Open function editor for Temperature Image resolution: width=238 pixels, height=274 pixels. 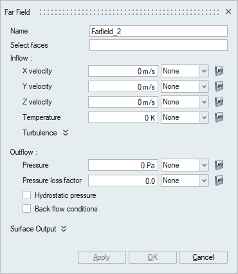coord(219,117)
